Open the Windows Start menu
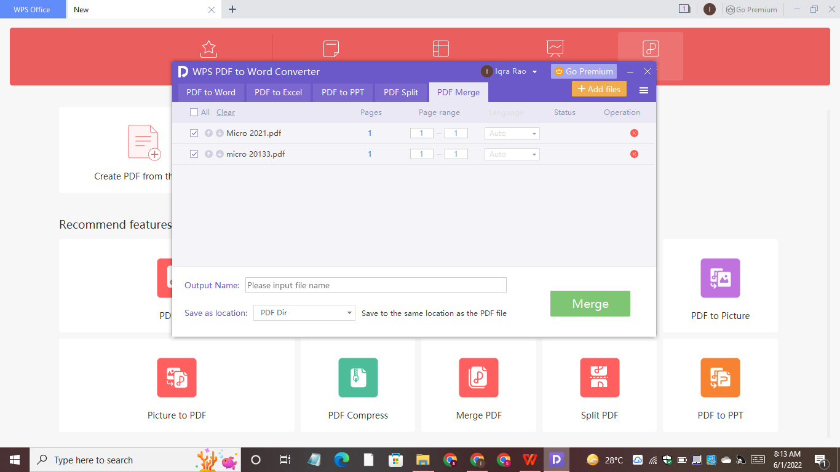 point(15,460)
